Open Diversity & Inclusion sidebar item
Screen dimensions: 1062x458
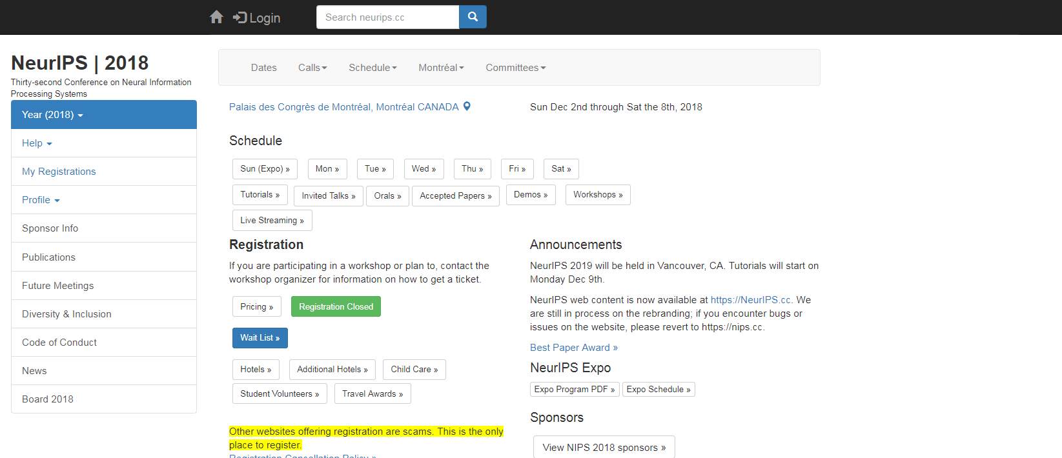coord(104,314)
